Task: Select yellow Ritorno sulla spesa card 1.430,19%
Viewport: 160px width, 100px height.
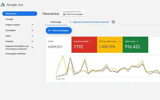Action: click(x=110, y=45)
